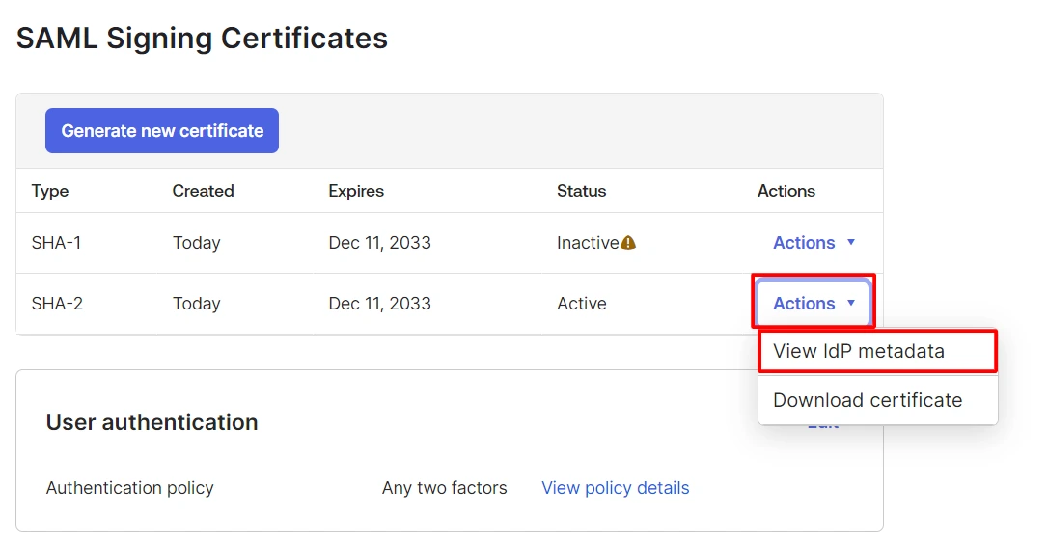Click the Active status in SHA-2 row
Screen dimensions: 1048x538
(582, 304)
